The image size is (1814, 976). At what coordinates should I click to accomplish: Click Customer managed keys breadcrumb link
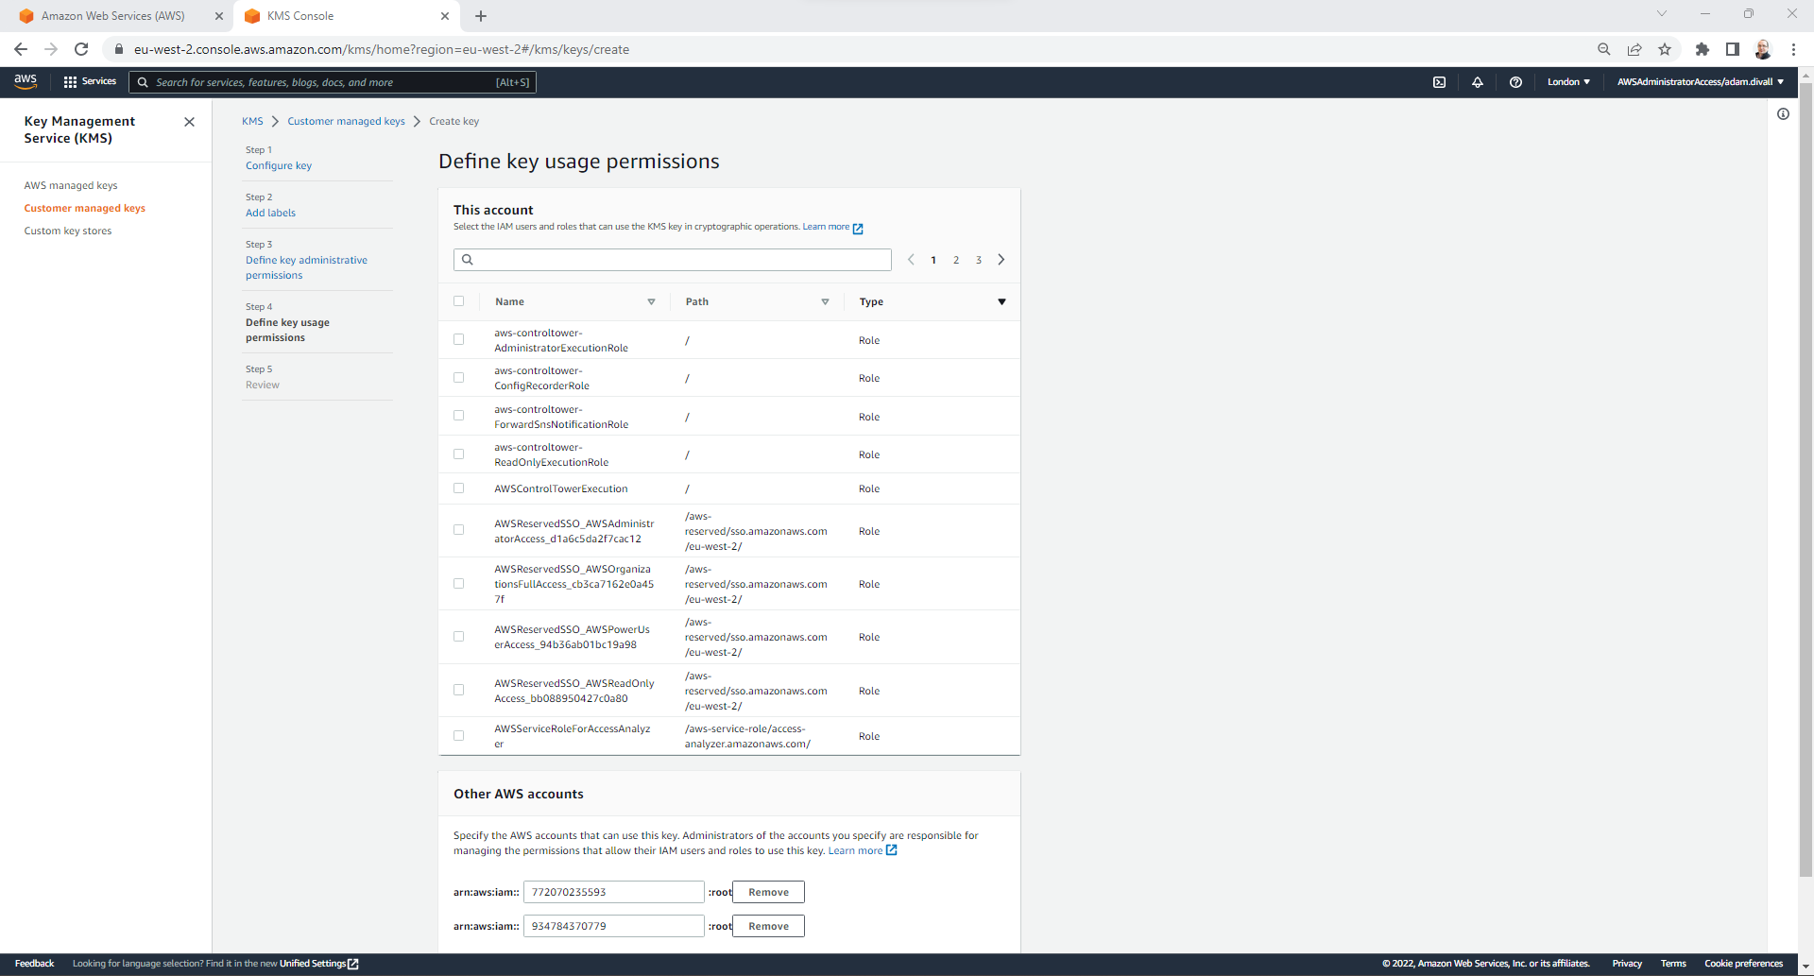click(346, 121)
